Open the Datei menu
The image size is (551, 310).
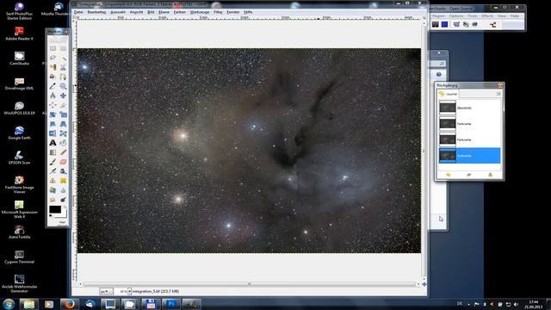tap(78, 12)
